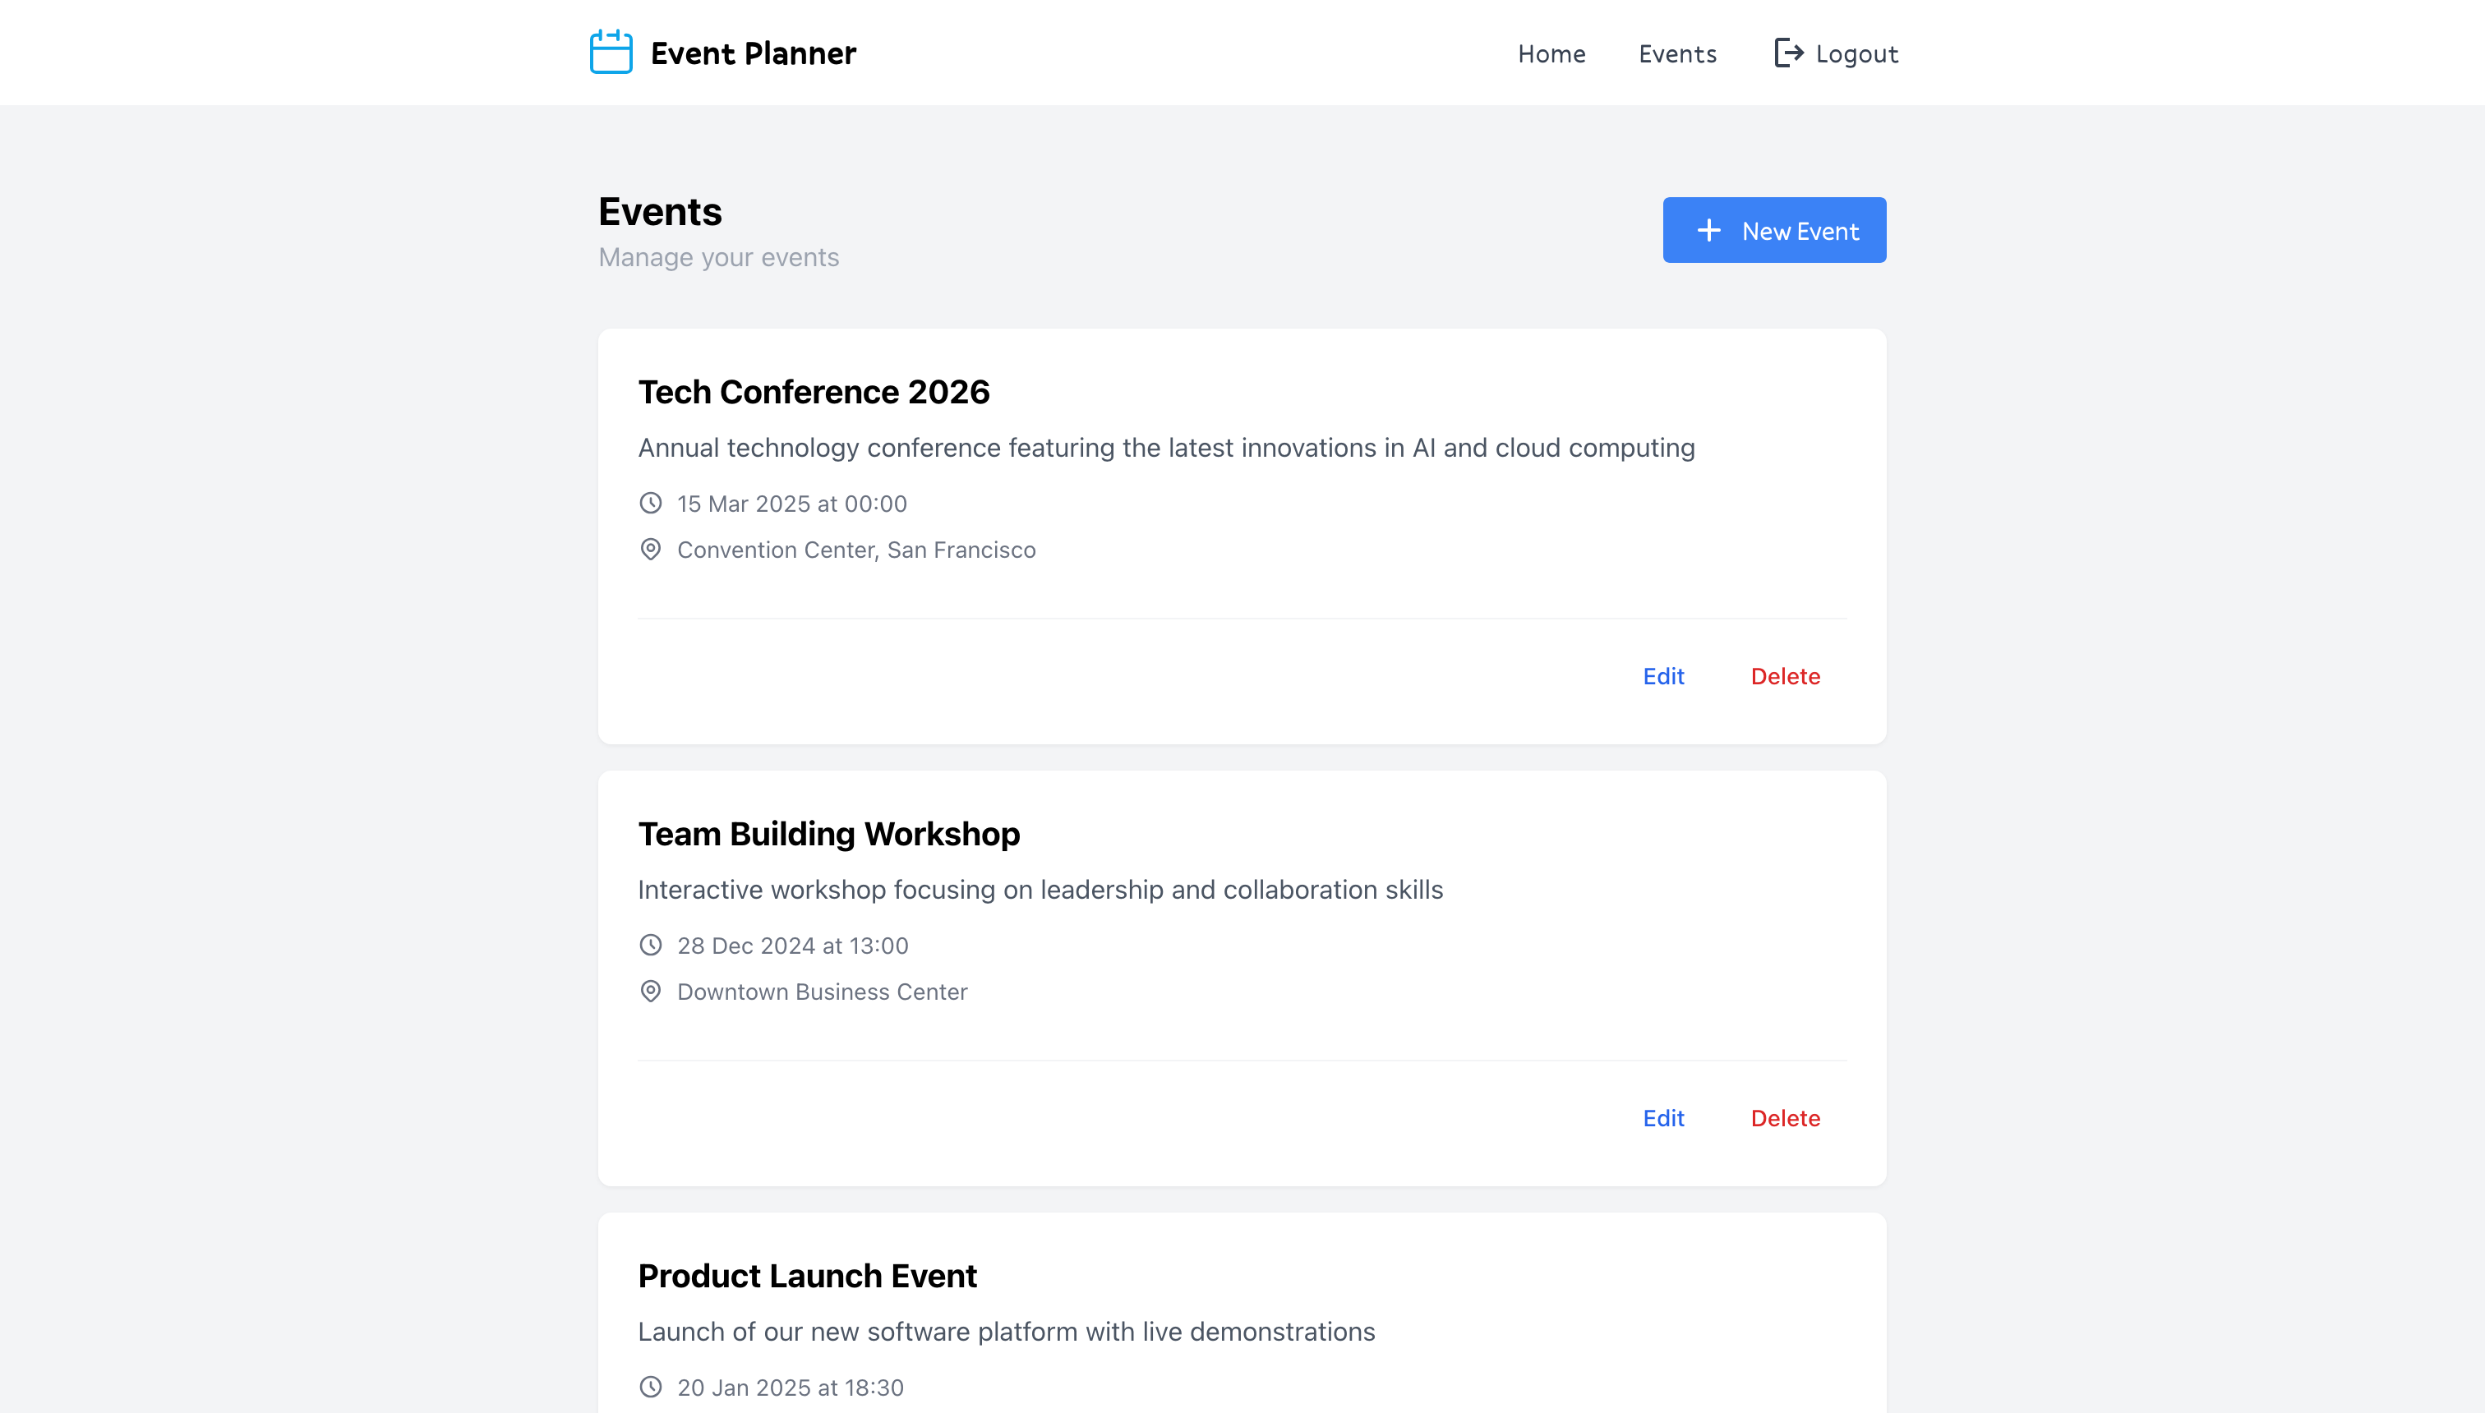
Task: Click the Logout arrow icon
Action: [x=1788, y=53]
